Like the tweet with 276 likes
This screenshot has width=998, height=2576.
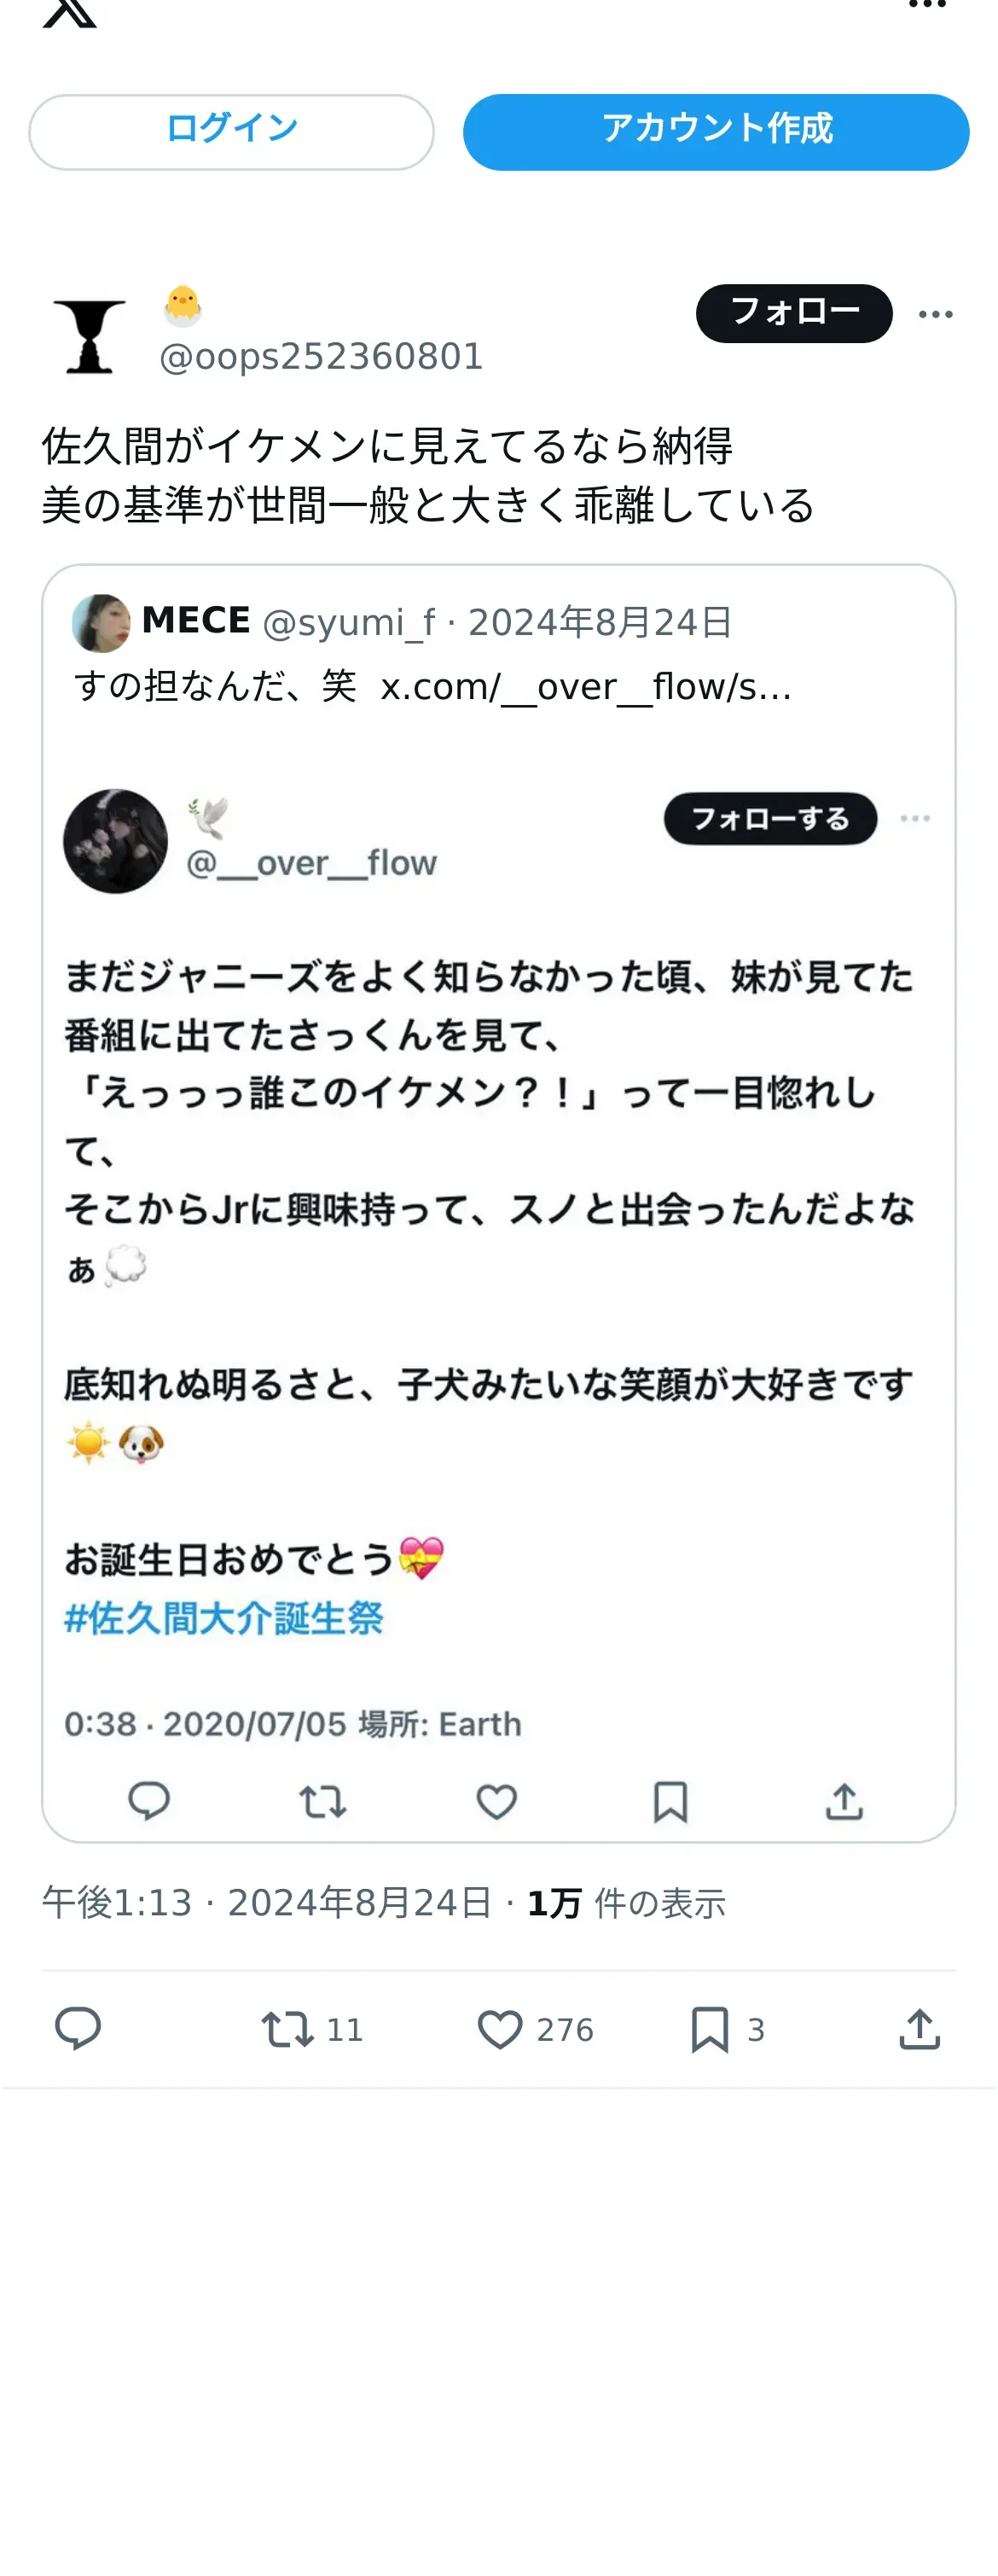tap(535, 2029)
